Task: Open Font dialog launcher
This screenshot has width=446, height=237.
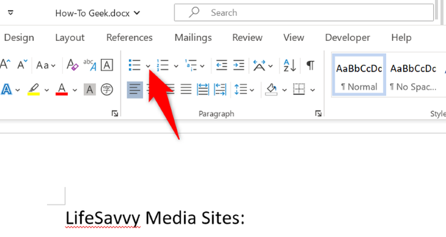Action: [114, 114]
